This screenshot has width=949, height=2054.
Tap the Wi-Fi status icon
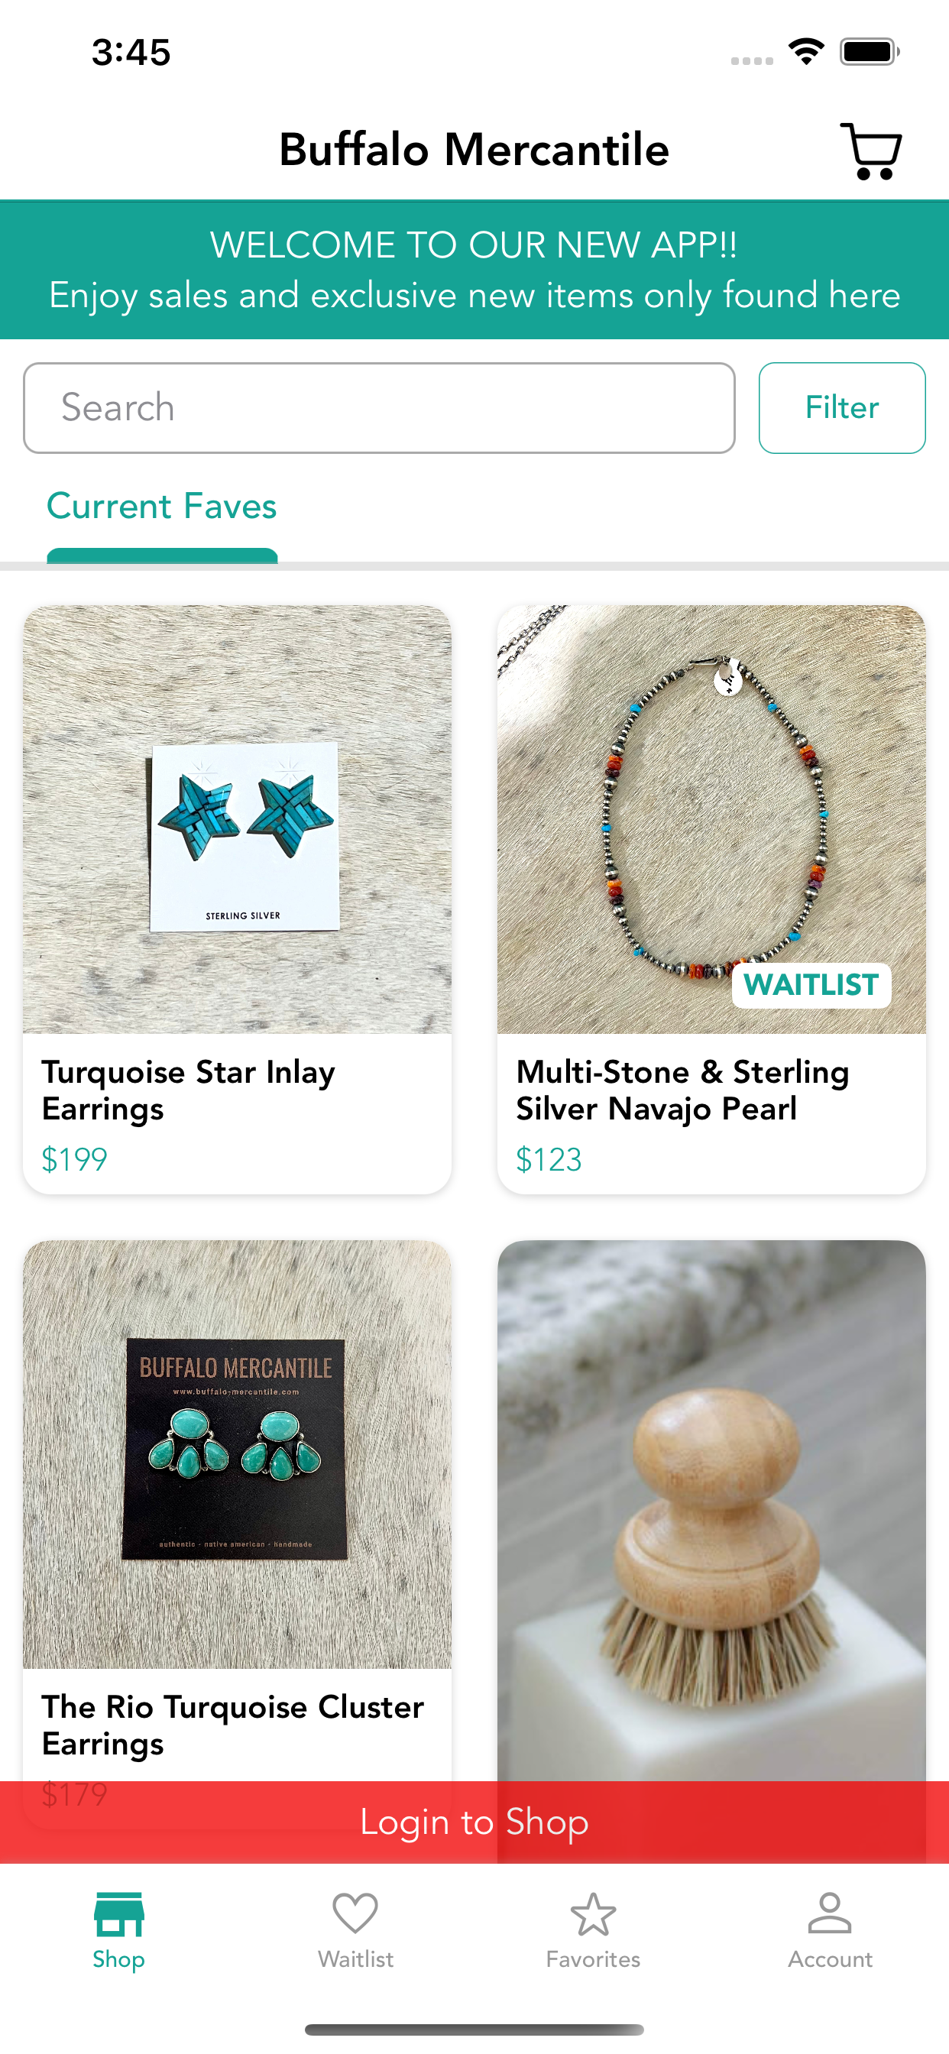(805, 52)
